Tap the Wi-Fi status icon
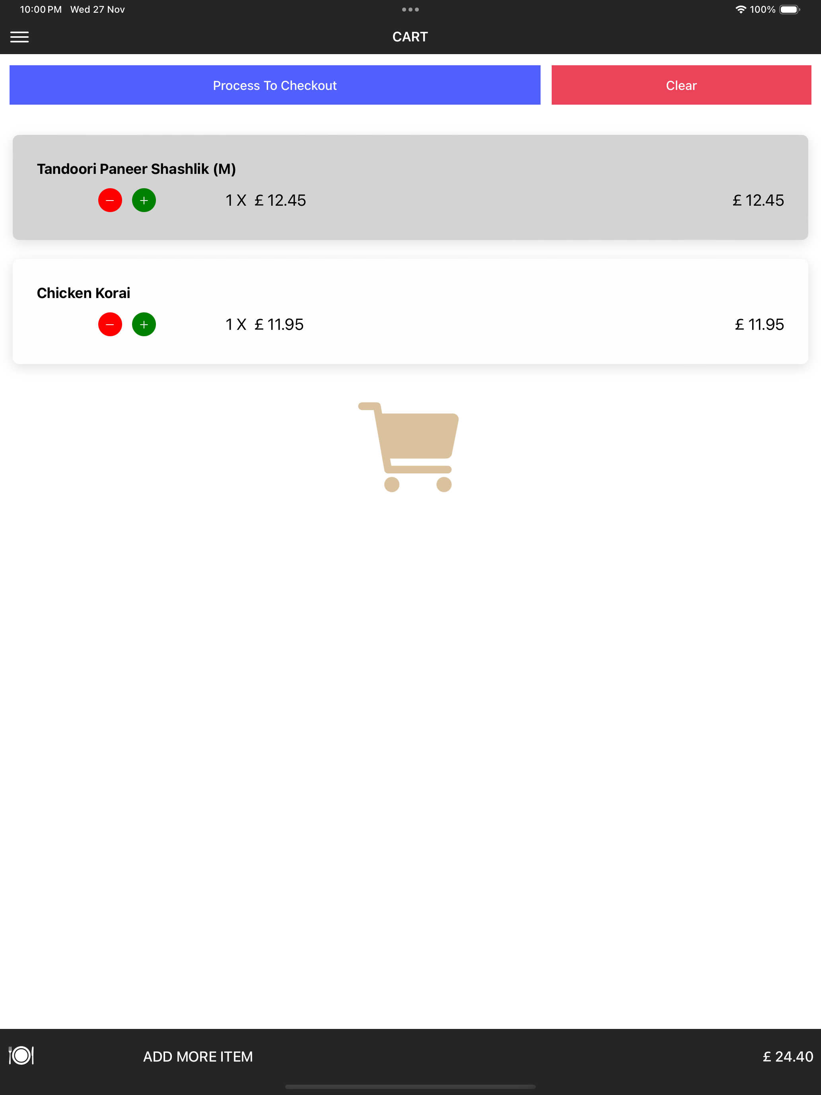 [x=740, y=10]
